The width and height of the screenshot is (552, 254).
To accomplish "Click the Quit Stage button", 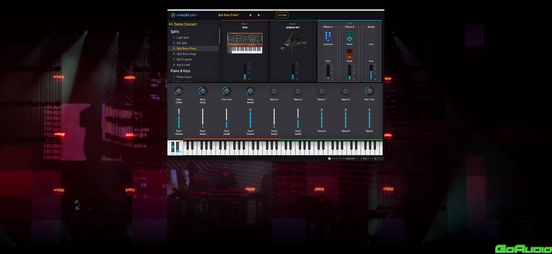I will [282, 15].
